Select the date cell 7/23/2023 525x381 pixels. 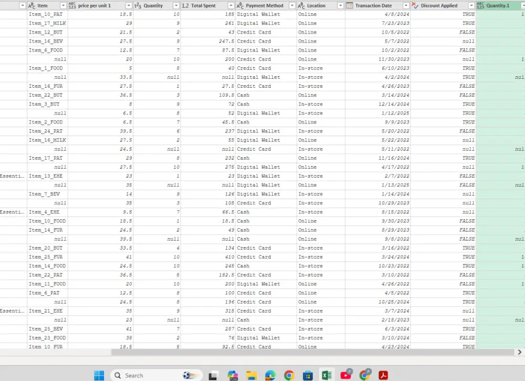(377, 23)
